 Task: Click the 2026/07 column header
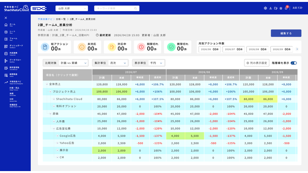tap(129, 72)
